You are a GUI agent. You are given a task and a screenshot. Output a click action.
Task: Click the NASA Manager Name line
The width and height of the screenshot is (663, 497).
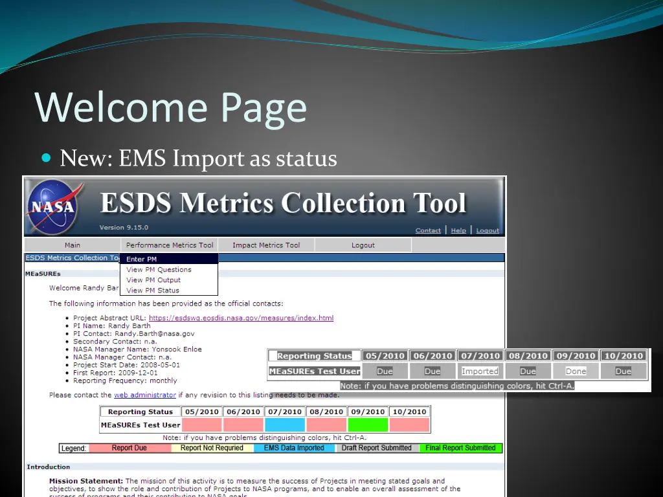click(x=137, y=349)
